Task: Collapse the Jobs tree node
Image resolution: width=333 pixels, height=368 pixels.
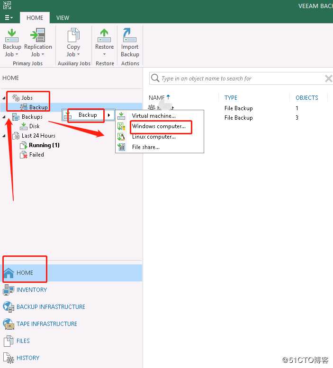Action: point(4,98)
